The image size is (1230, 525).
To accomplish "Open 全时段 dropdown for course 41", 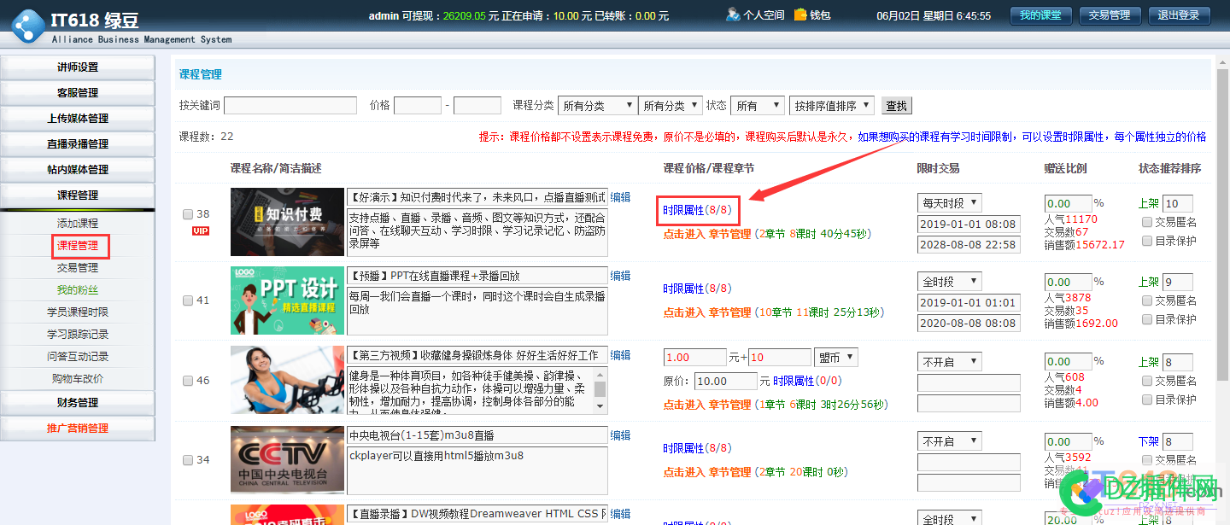I will click(950, 281).
